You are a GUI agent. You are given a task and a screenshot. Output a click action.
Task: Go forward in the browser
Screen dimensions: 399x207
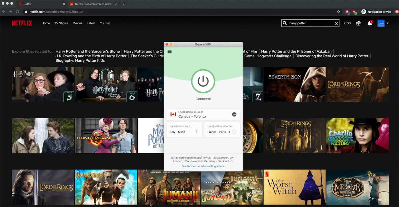[11, 12]
